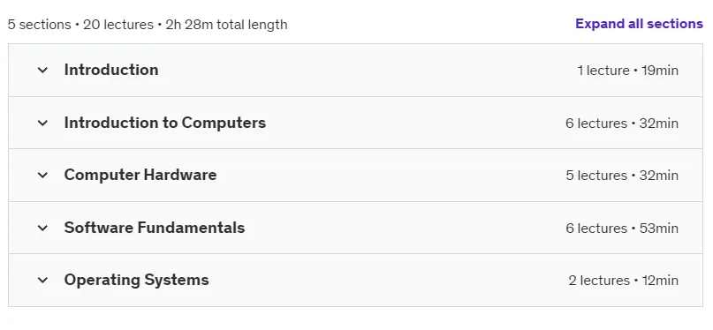
Task: Click the chevron icon beside Introduction
Action: [42, 71]
